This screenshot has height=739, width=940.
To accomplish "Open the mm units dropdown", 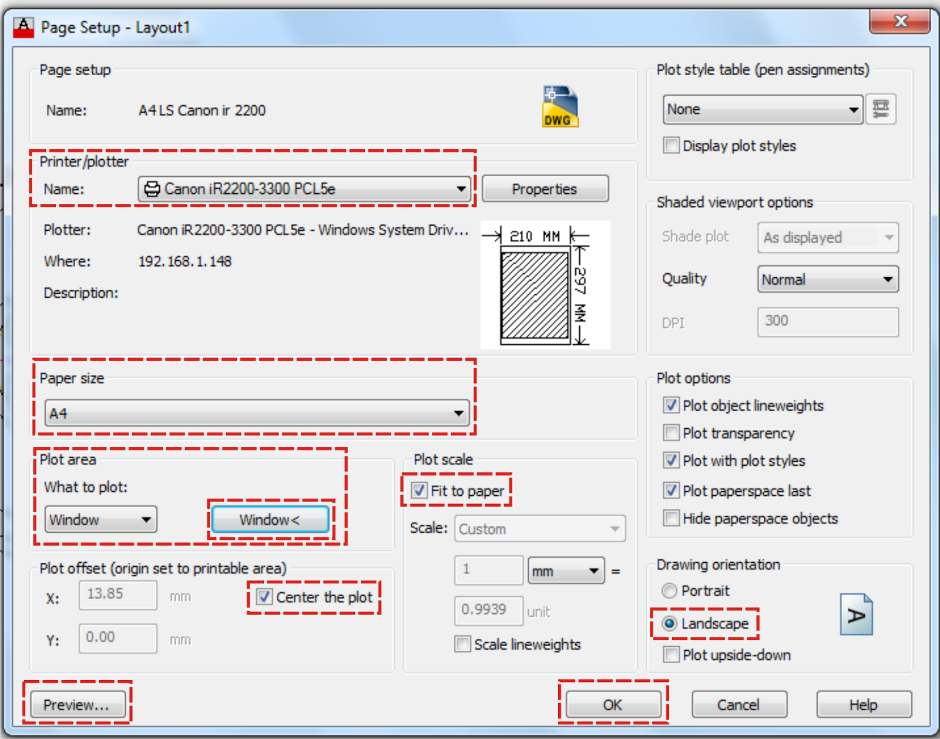I will point(566,571).
